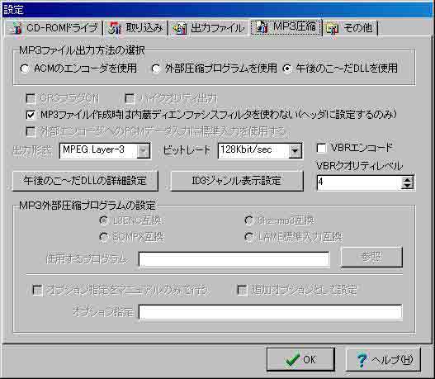
Task: Click the question mark help icon
Action: coord(362,360)
